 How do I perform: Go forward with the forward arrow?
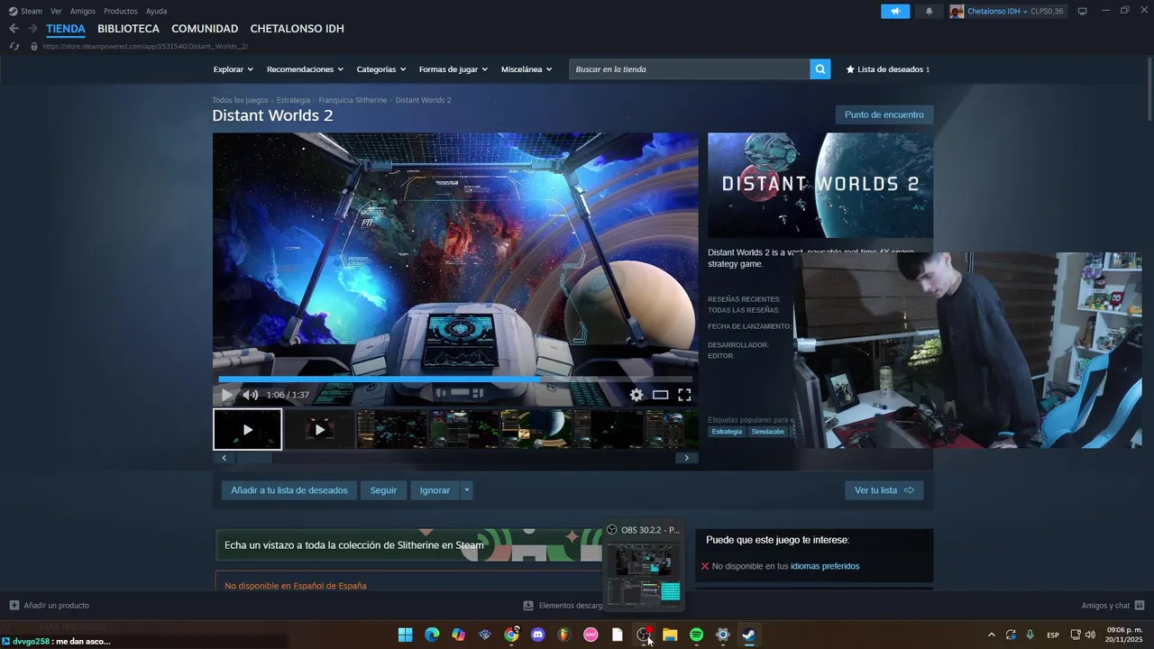[32, 29]
